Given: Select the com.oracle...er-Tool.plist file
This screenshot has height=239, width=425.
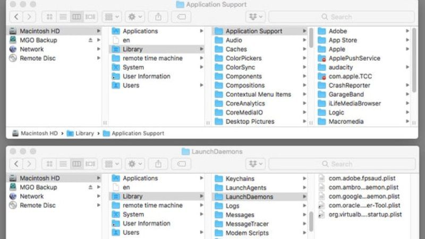Looking at the screenshot, I should [x=363, y=205].
